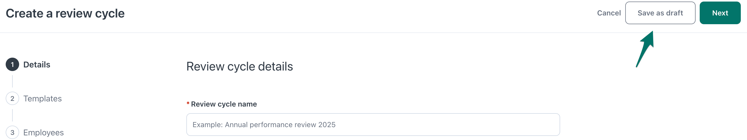Click "2025" in the placeholder example text
The image size is (747, 140).
click(327, 125)
